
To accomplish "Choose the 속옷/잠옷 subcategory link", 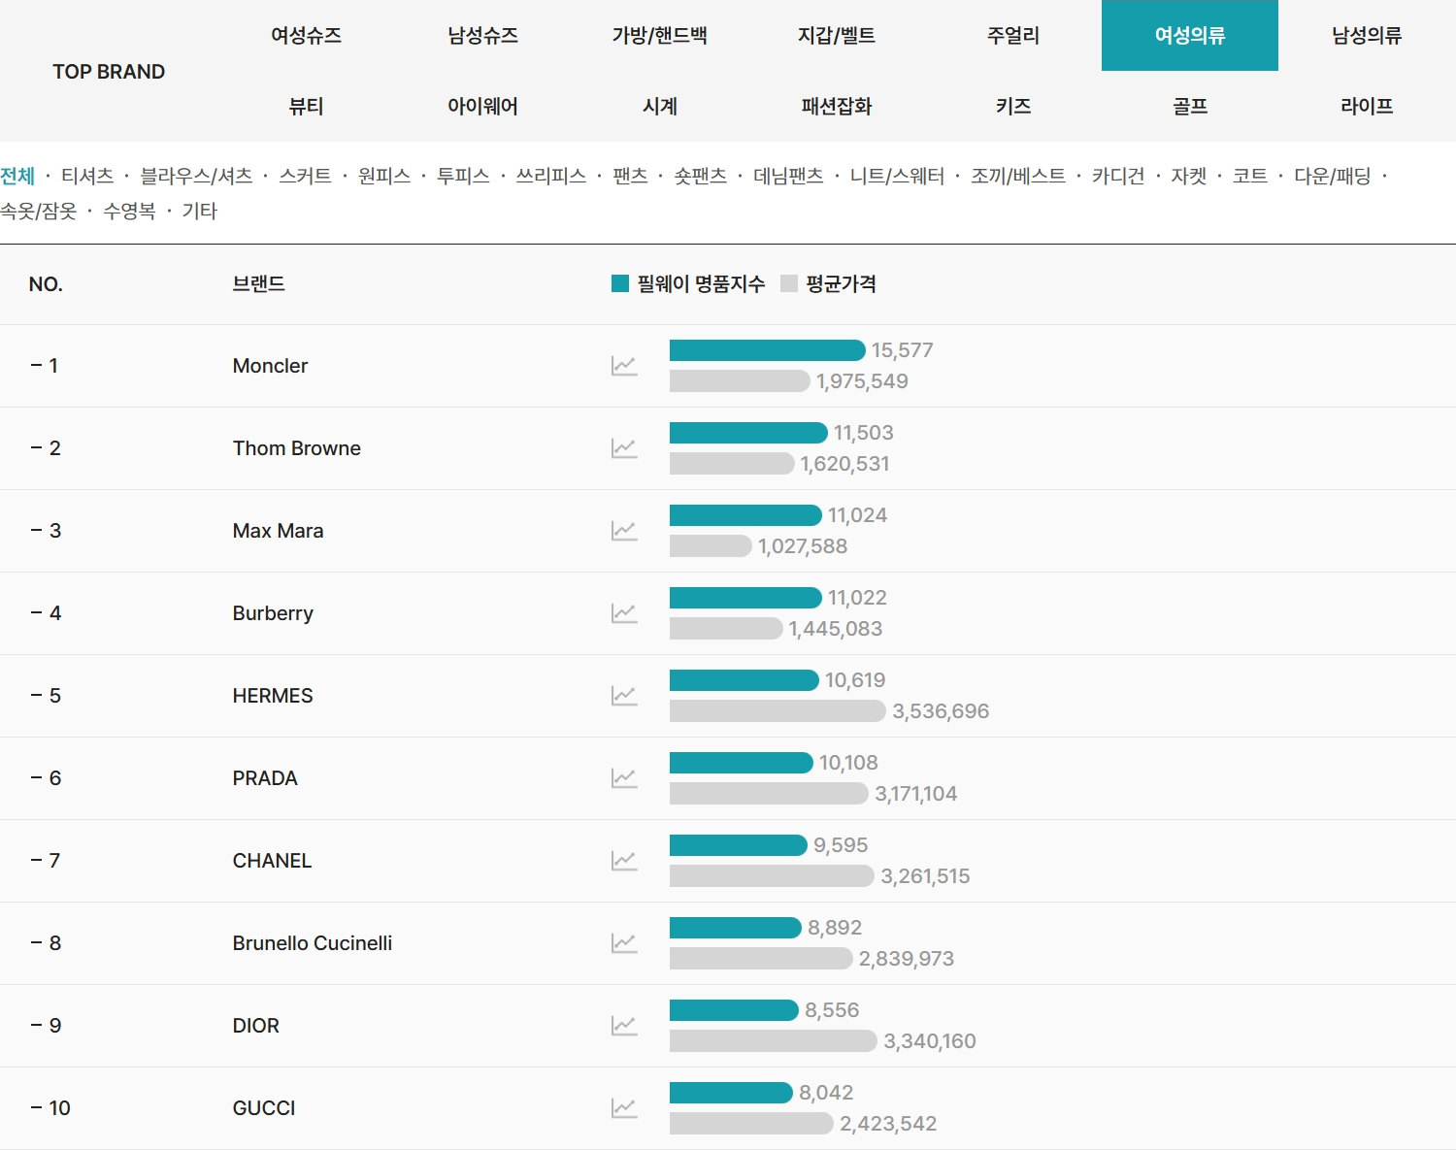I will tap(39, 211).
